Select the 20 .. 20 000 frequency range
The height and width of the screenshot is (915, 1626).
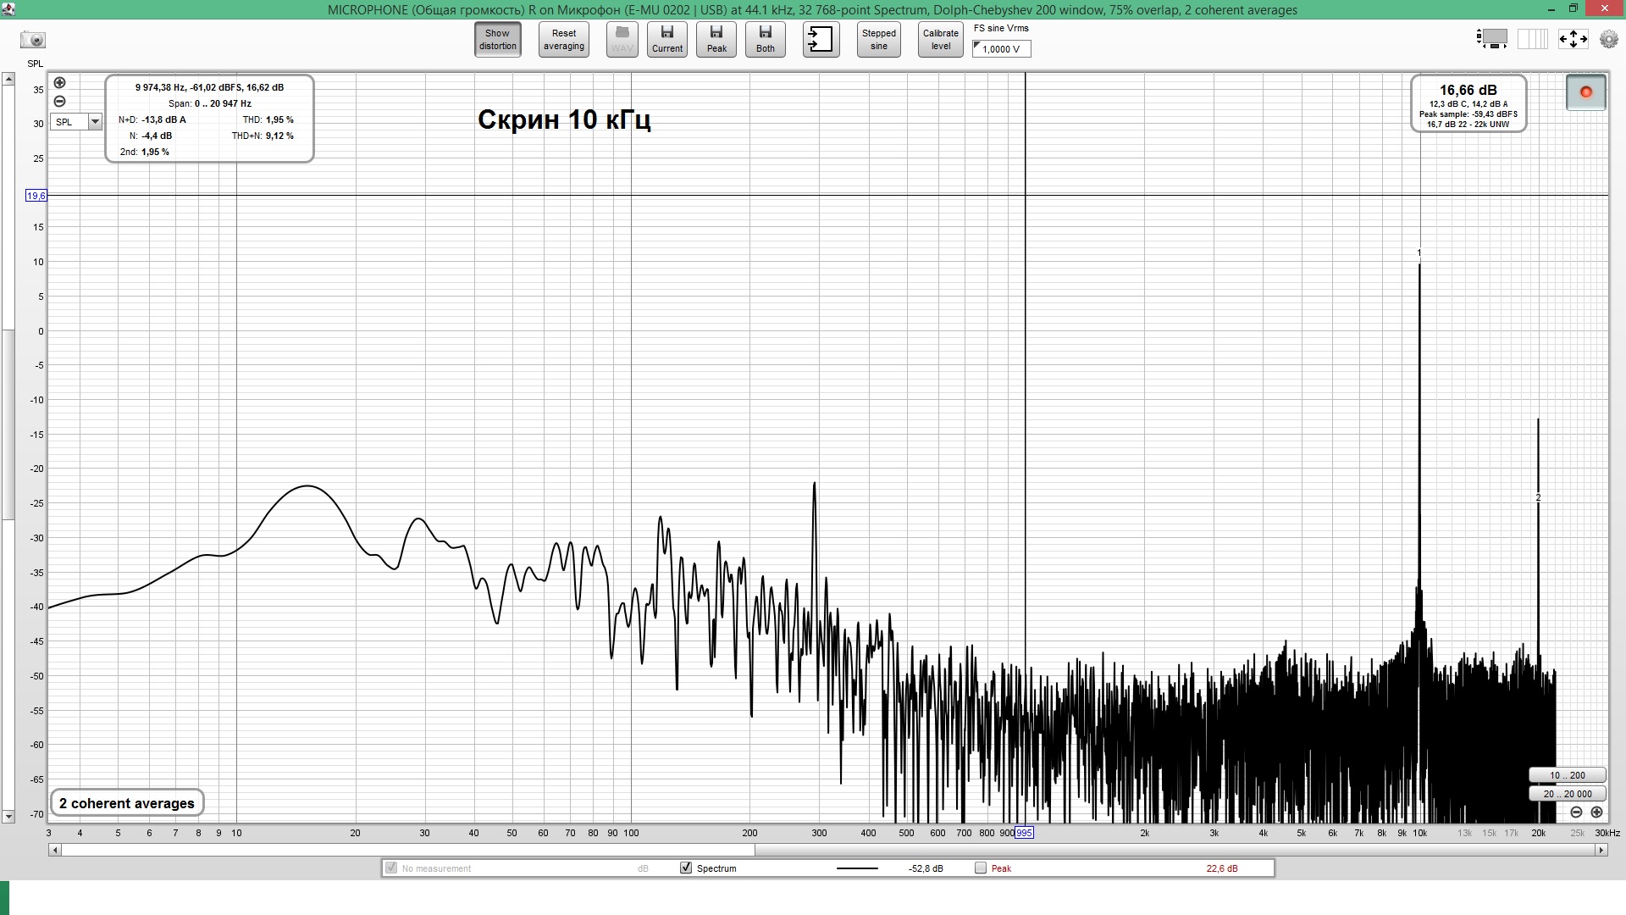pos(1567,794)
